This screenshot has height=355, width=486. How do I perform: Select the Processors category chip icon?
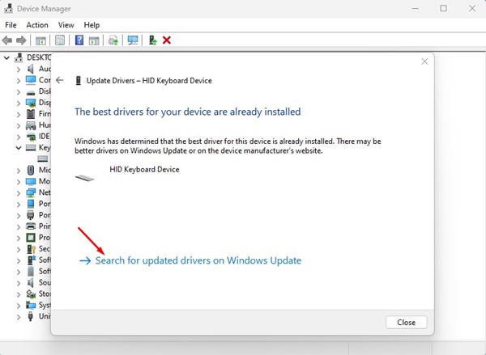click(31, 238)
